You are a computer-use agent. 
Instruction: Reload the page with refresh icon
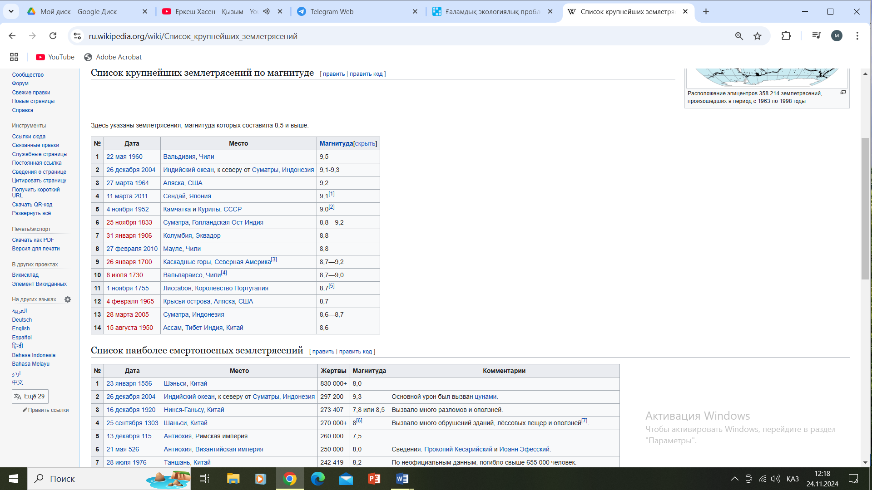point(53,36)
